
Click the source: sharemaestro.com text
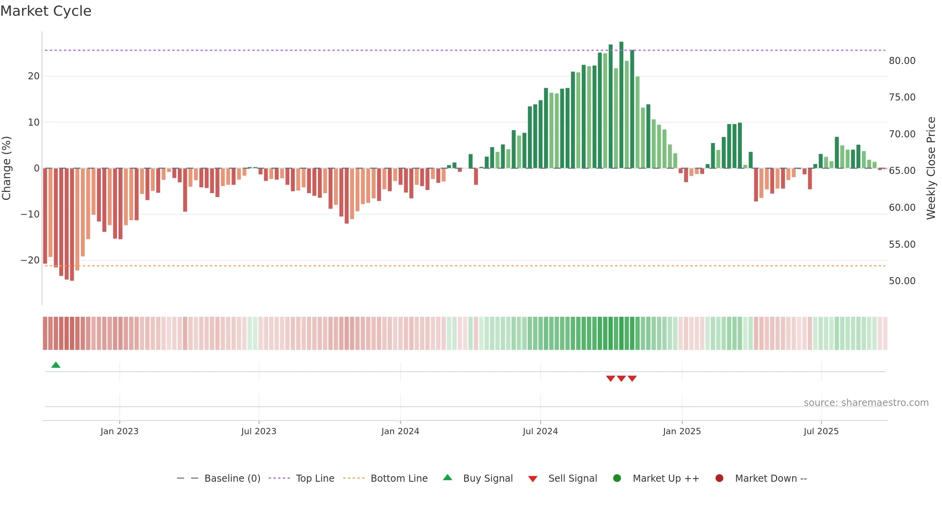[x=866, y=403]
